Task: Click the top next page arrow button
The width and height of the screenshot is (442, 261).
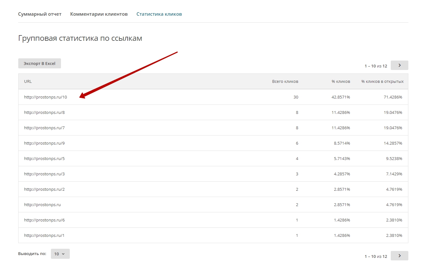Action: [399, 65]
